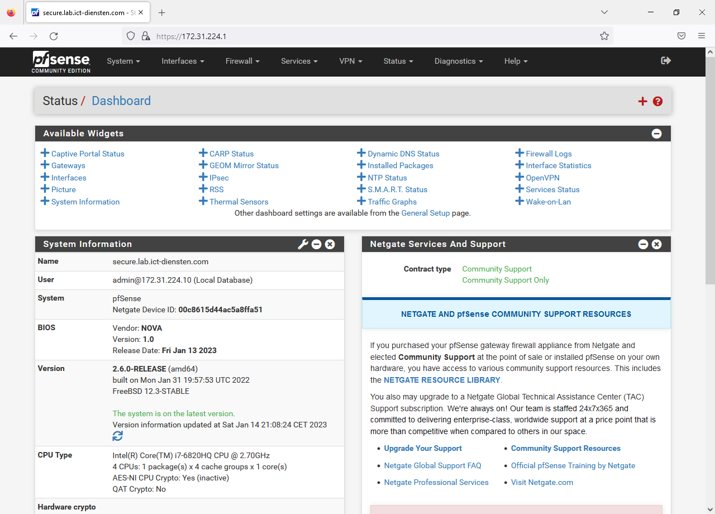The height and width of the screenshot is (514, 715).
Task: Edit System Information widget with wrench icon
Action: 303,244
